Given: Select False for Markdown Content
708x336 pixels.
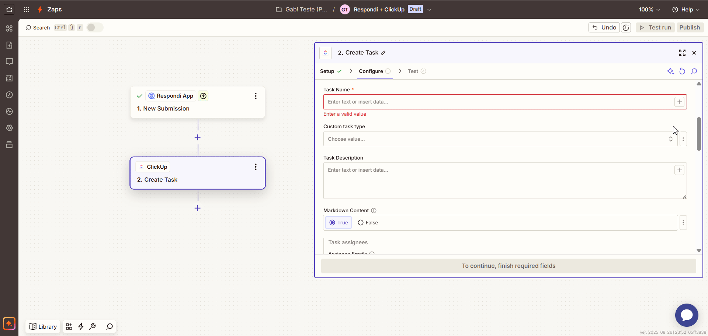Looking at the screenshot, I should coord(368,223).
